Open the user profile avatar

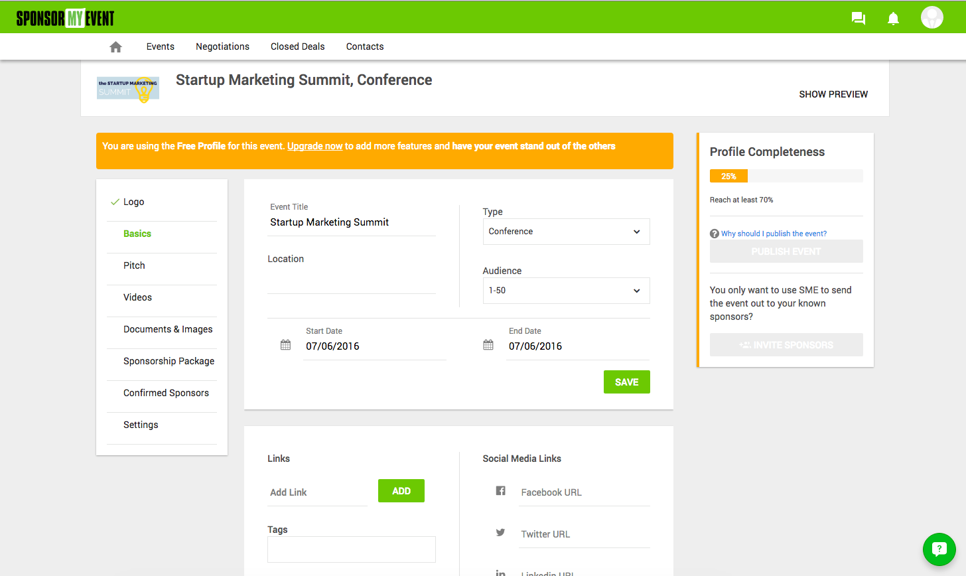coord(931,17)
